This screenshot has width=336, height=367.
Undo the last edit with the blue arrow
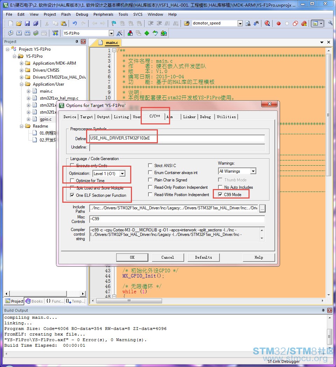[75, 23]
